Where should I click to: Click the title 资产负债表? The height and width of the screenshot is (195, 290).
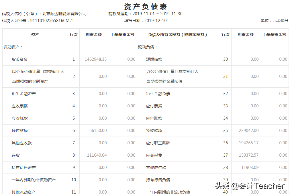tap(145, 7)
